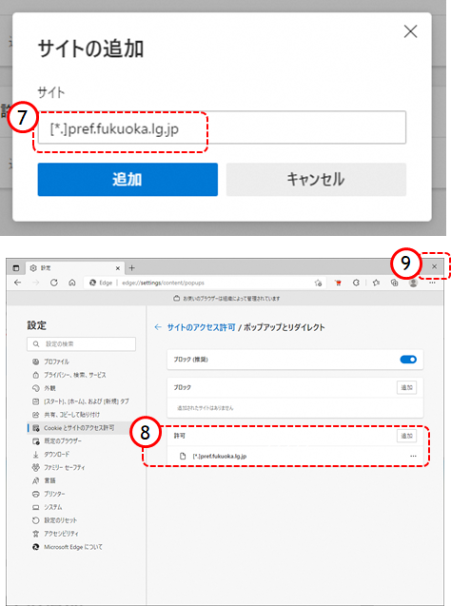Click the red shopping cart extension icon
This screenshot has width=451, height=606.
pos(338,283)
